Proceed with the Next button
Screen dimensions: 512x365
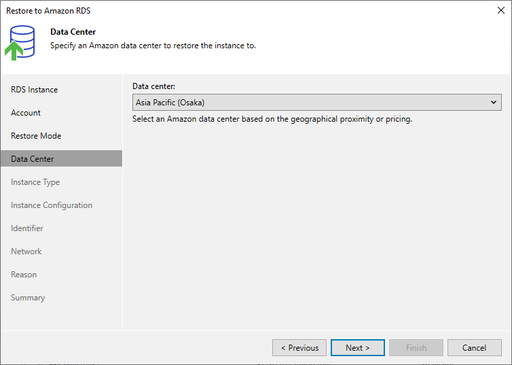[x=358, y=348]
